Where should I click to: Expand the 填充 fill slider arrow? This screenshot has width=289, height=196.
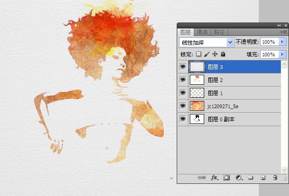pyautogui.click(x=283, y=54)
